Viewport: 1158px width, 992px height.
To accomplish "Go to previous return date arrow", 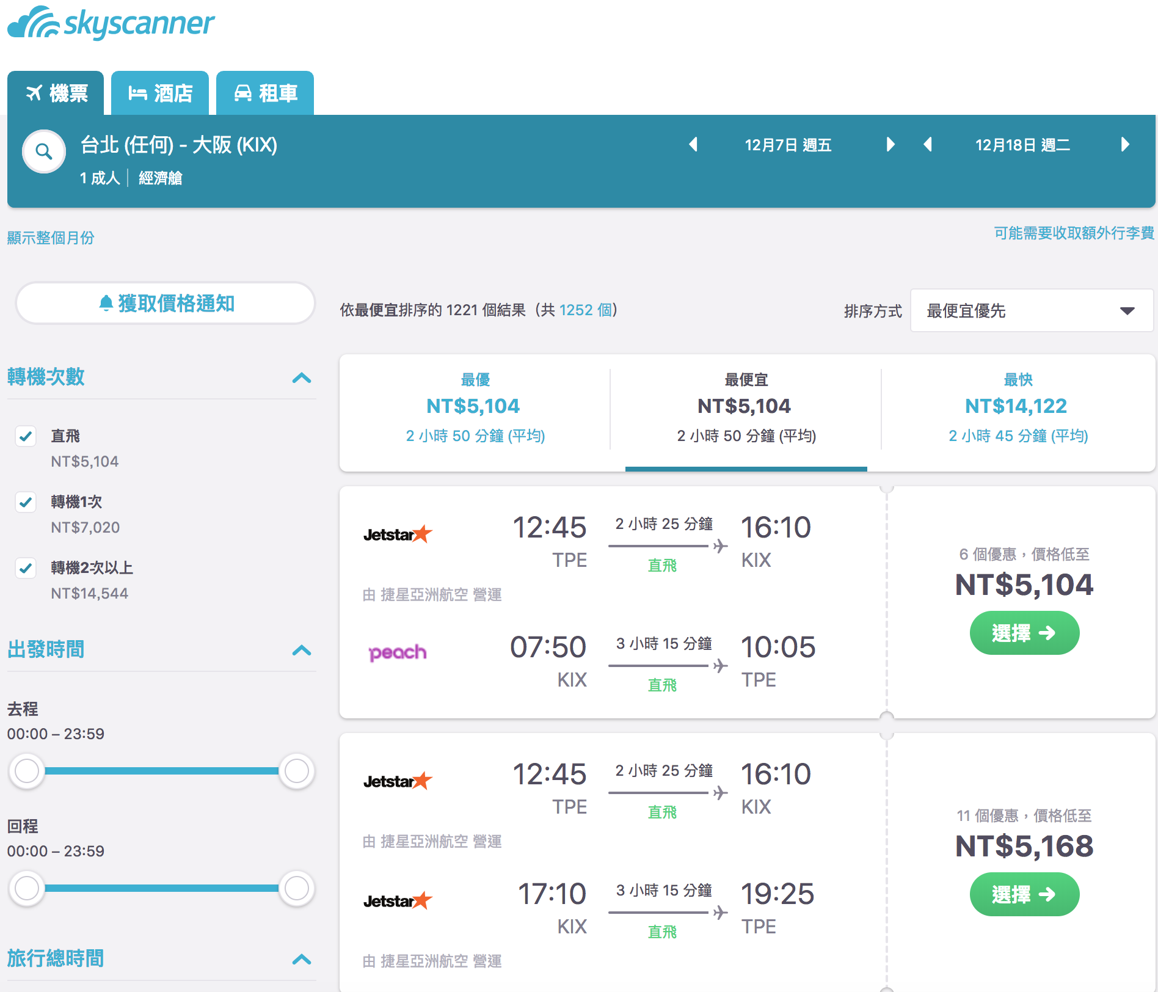I will 928,145.
